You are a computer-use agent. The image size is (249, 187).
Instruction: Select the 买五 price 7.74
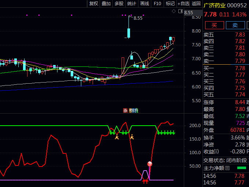click(240, 95)
